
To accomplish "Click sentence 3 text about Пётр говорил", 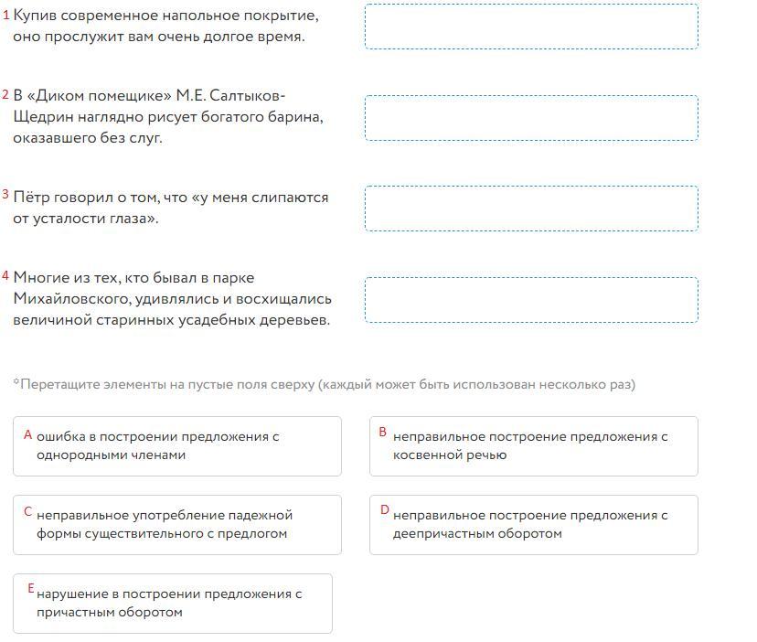I will point(170,208).
